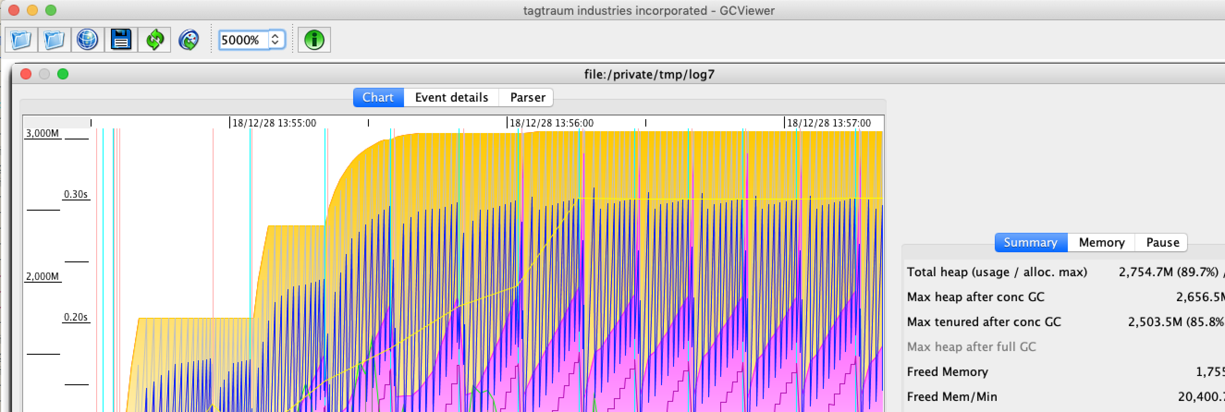Select 'Max heap after conc GC' row
Screen dimensions: 1225x412
1065,297
